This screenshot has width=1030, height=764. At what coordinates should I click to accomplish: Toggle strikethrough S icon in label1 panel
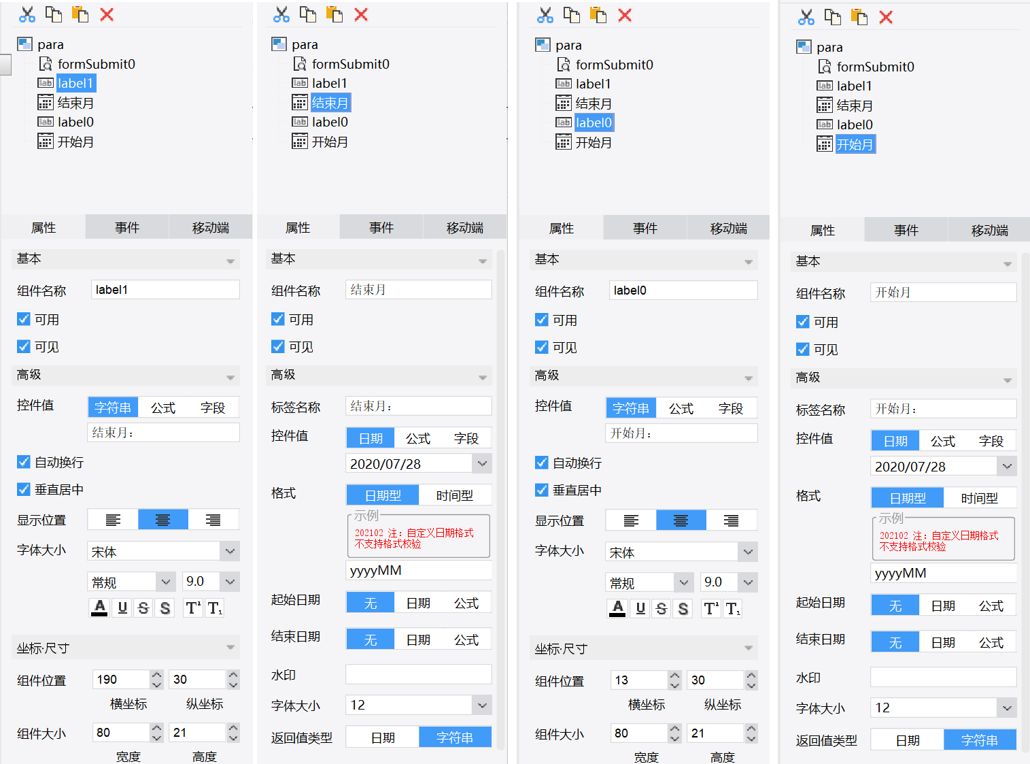(x=143, y=608)
